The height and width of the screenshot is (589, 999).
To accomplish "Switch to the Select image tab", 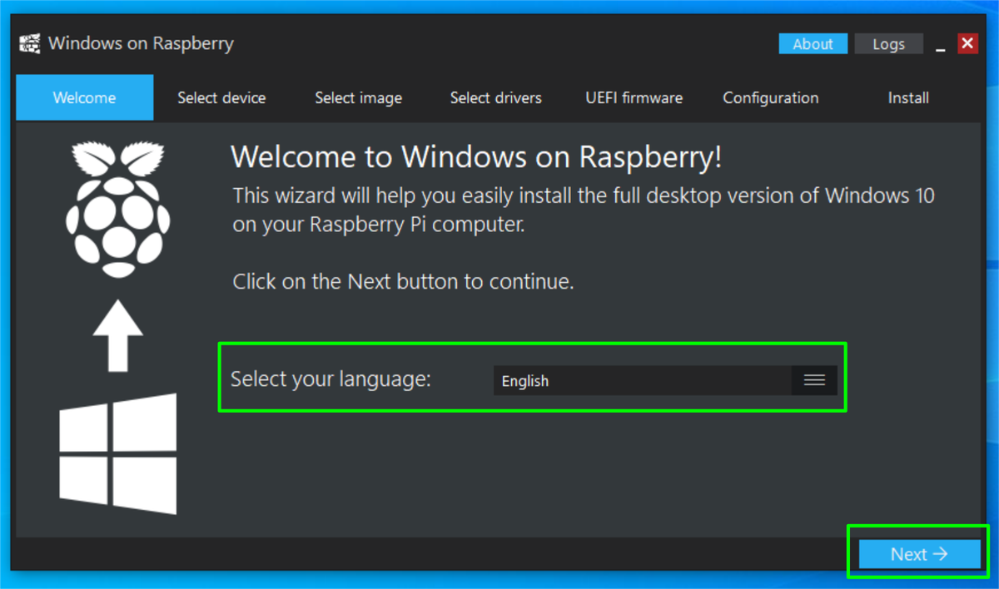I will pos(358,97).
